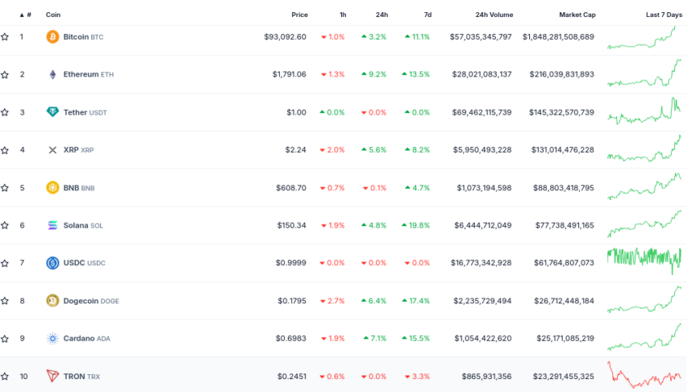Viewport: 692px width, 392px height.
Task: Click the BNB logo icon
Action: [53, 187]
